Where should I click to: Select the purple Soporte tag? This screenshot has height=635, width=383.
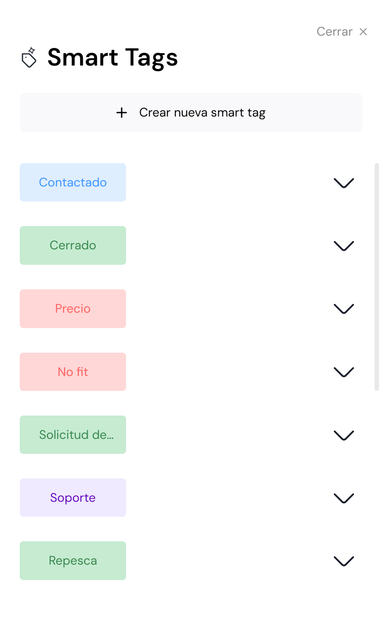(73, 498)
